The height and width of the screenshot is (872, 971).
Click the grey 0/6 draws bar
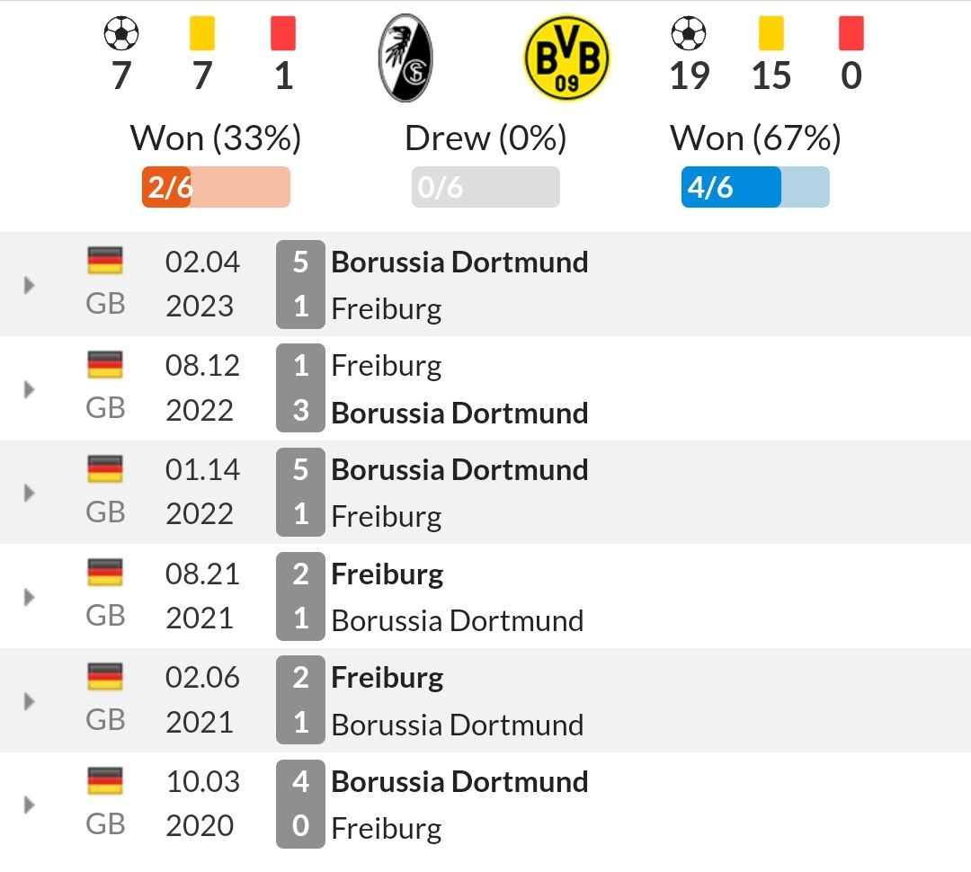pyautogui.click(x=485, y=187)
